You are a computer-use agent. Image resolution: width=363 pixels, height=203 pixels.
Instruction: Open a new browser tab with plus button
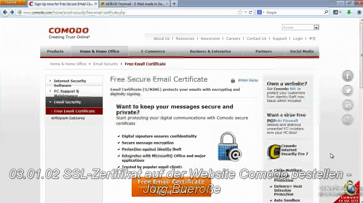174,4
